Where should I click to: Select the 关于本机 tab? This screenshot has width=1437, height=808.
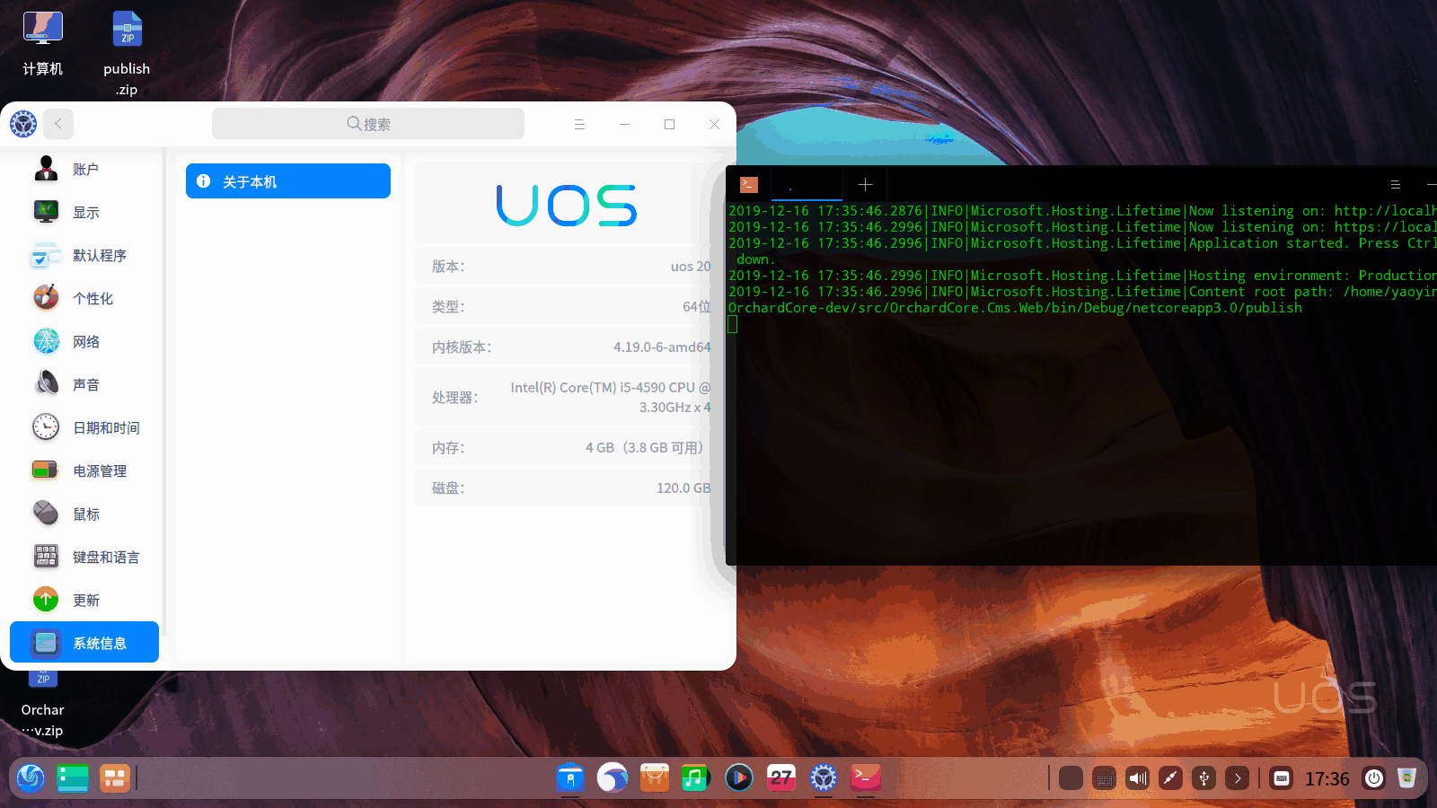point(288,181)
